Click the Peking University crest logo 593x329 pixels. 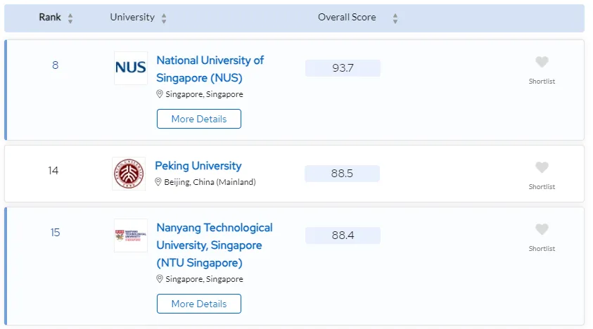point(129,174)
